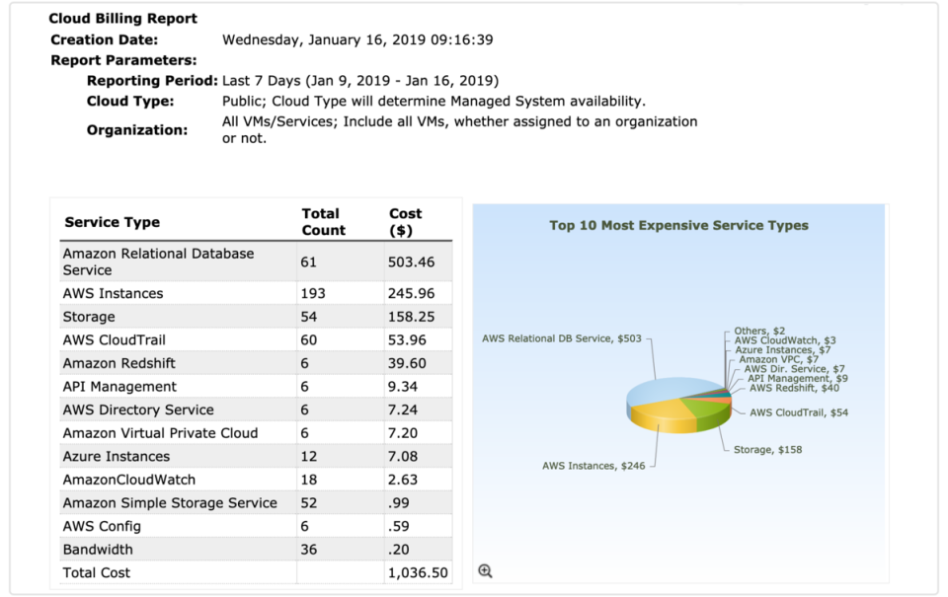Click the 'Report Parameters:' label
948x597 pixels.
pyautogui.click(x=123, y=60)
